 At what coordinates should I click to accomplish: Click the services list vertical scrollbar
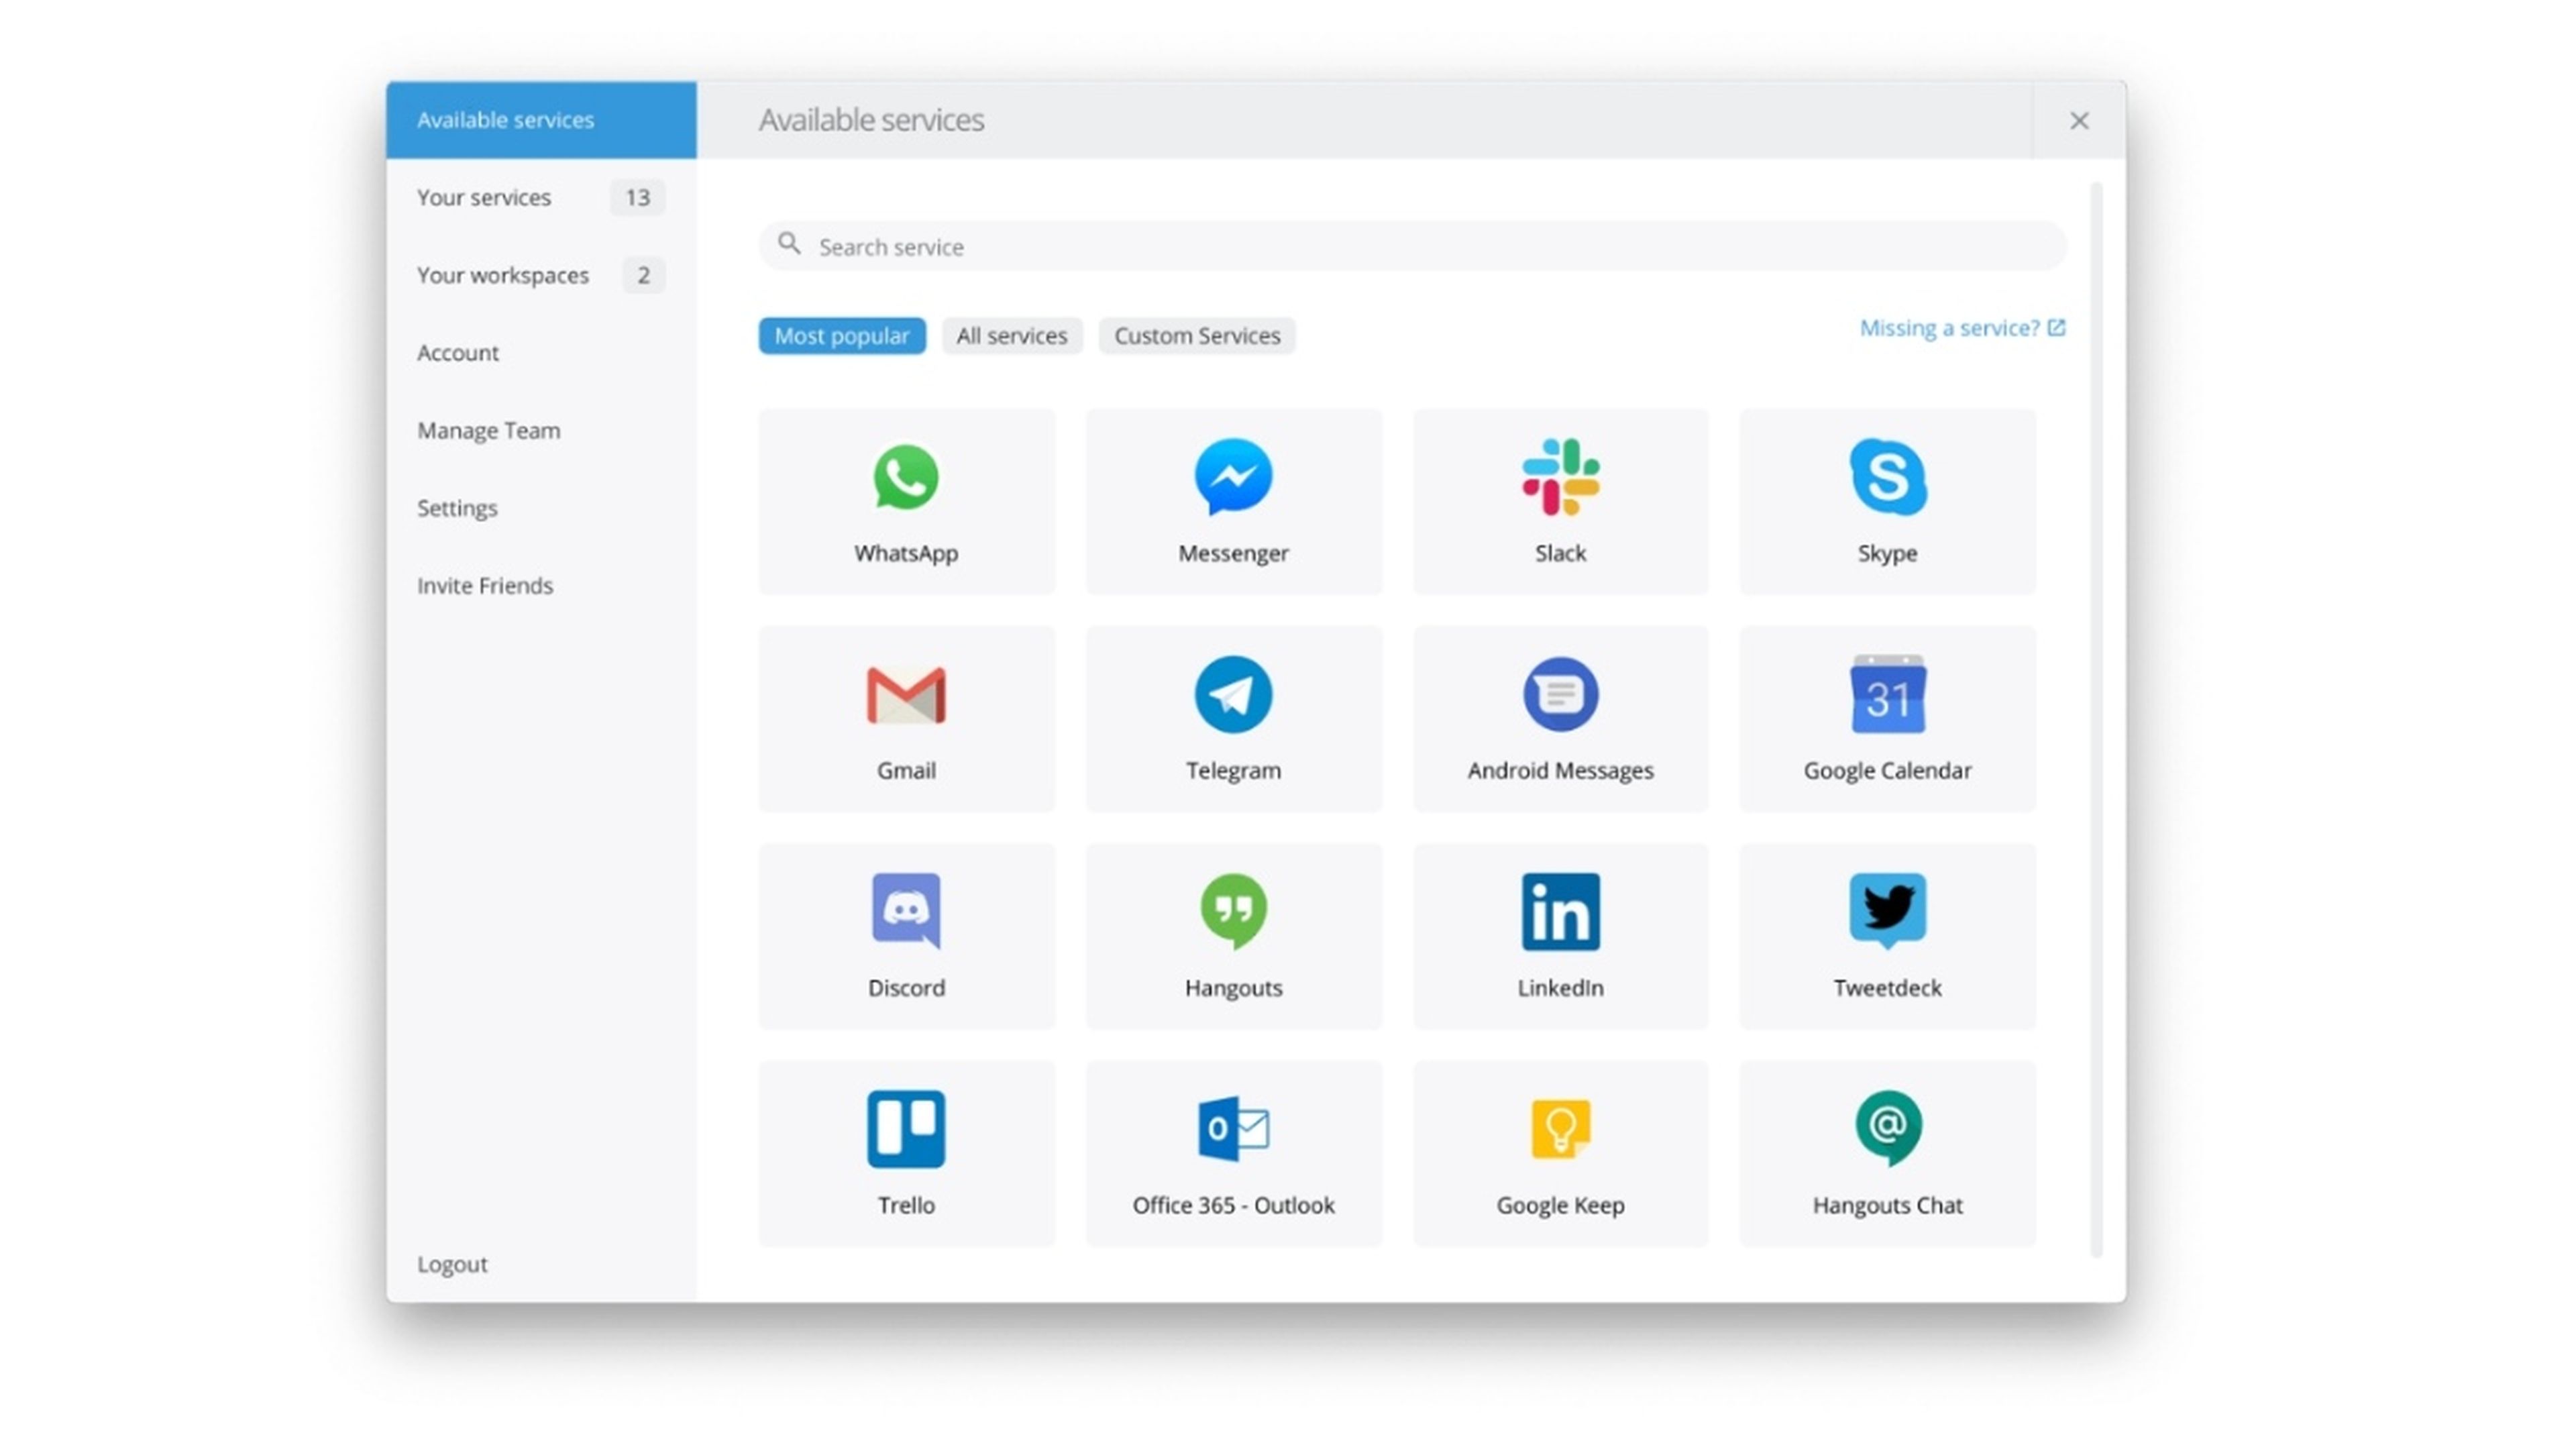coord(2096,719)
